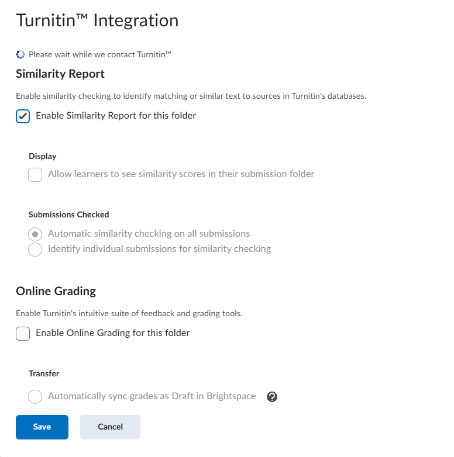Screen dimensions: 454x457
Task: Select Identify individual submissions for similarity checking
Action: tap(35, 249)
